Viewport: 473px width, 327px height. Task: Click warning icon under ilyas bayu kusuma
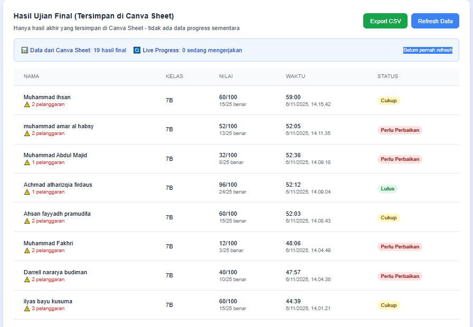pyautogui.click(x=27, y=309)
